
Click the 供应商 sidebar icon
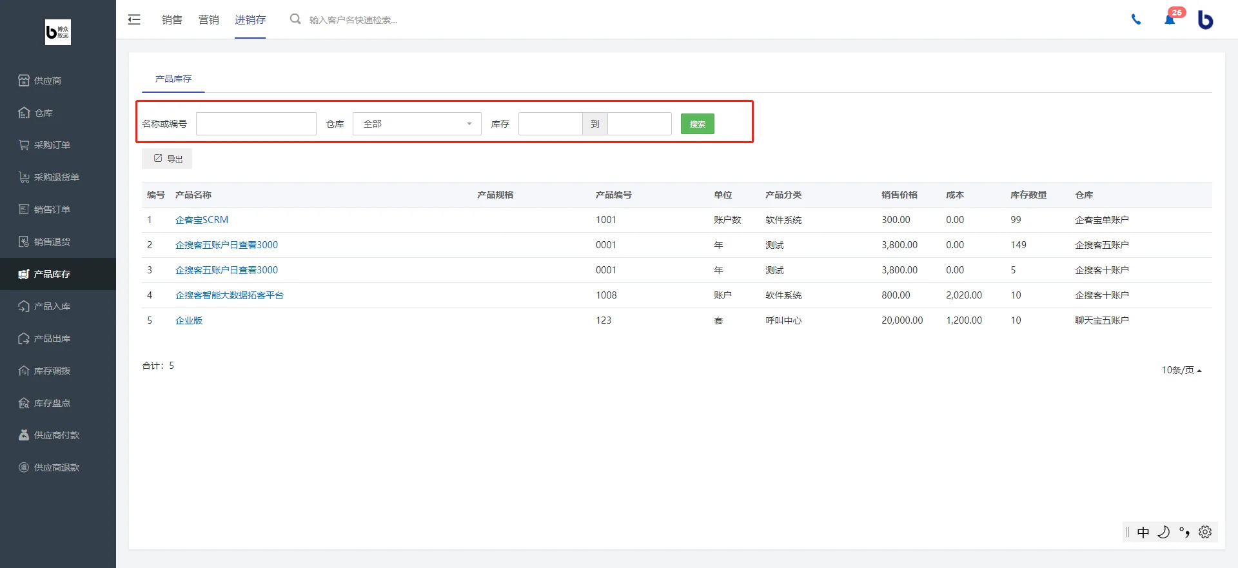click(x=24, y=81)
